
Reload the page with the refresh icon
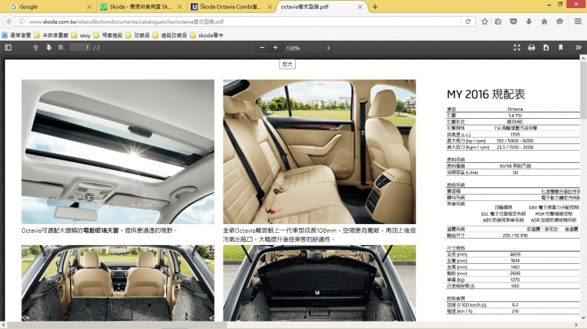(468, 22)
